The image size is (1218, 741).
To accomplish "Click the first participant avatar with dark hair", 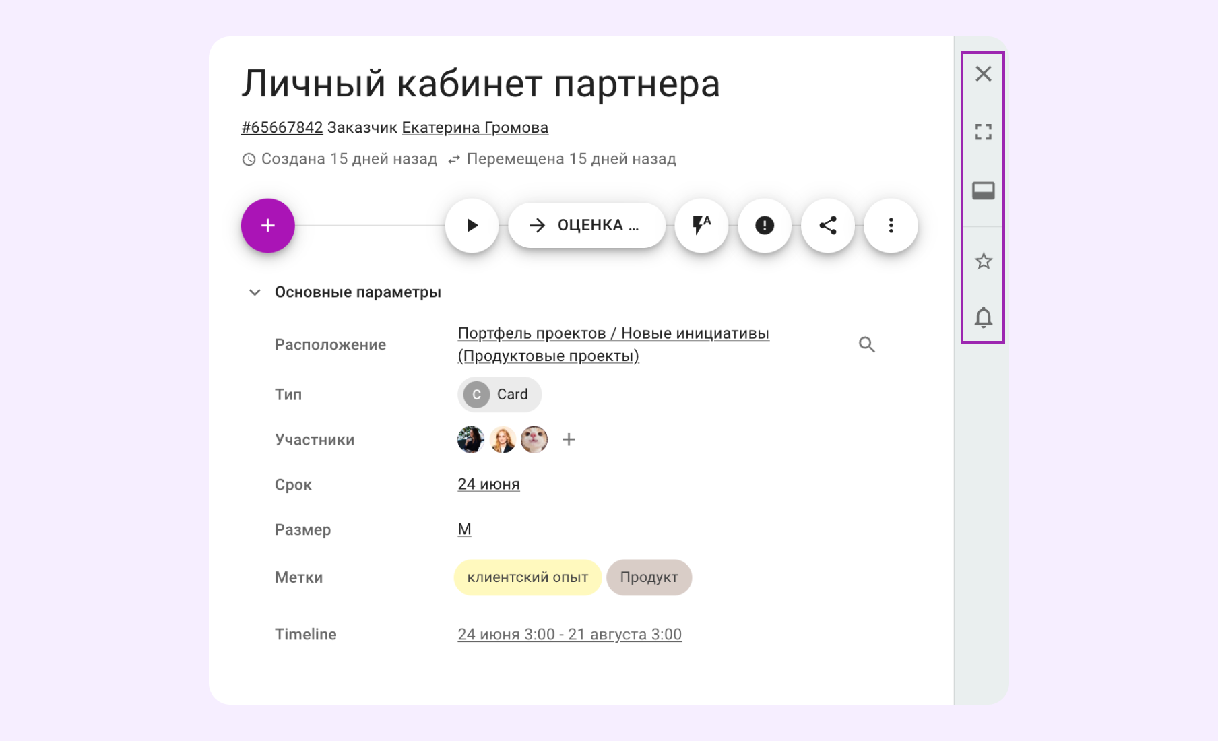I will click(471, 440).
